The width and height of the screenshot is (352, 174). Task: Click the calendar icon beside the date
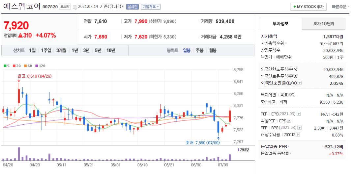75,7
